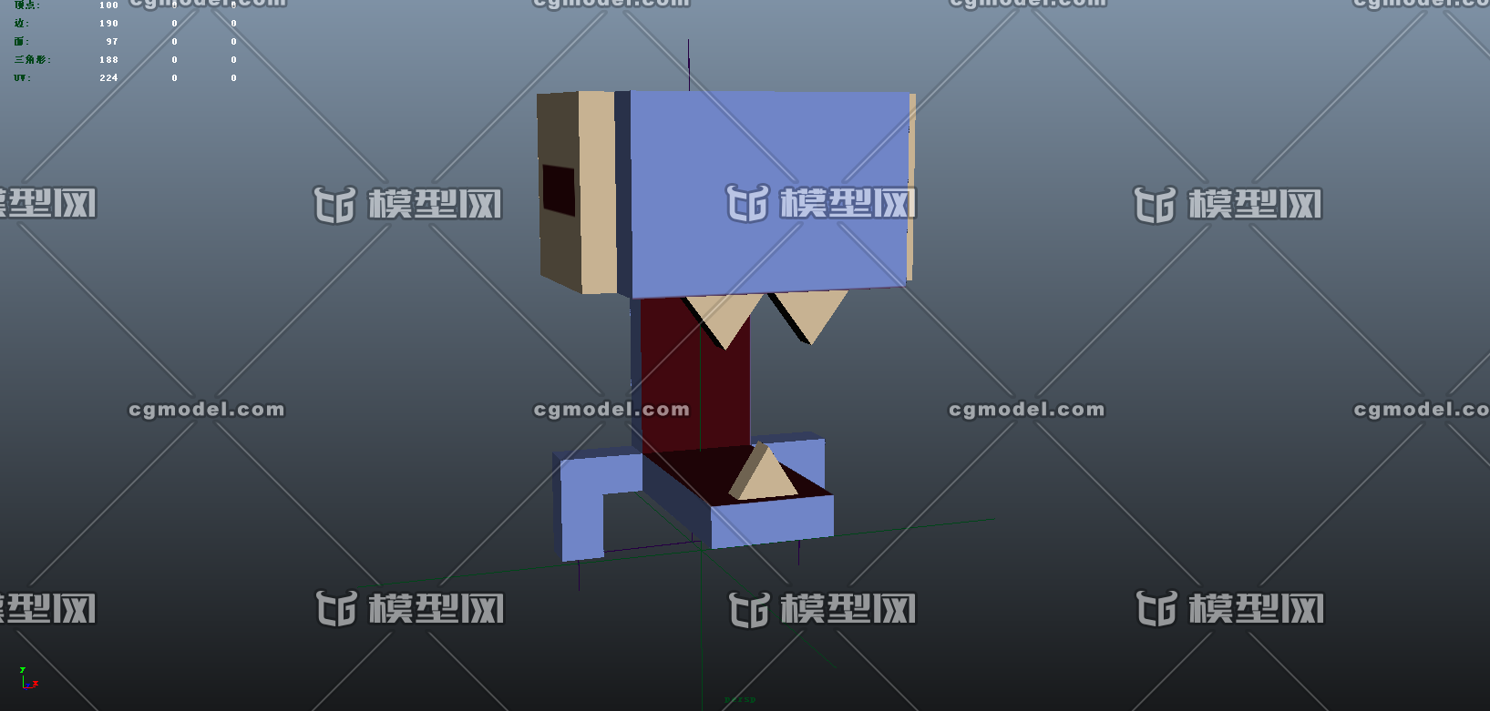Click the '顶点:' vertex count label
This screenshot has height=711, width=1490.
[26, 5]
